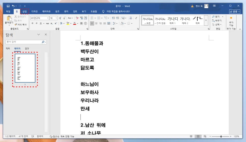Viewport: 246px width, 142px height.
Task: Open the font size dropdown showing 16
Action: click(56, 18)
